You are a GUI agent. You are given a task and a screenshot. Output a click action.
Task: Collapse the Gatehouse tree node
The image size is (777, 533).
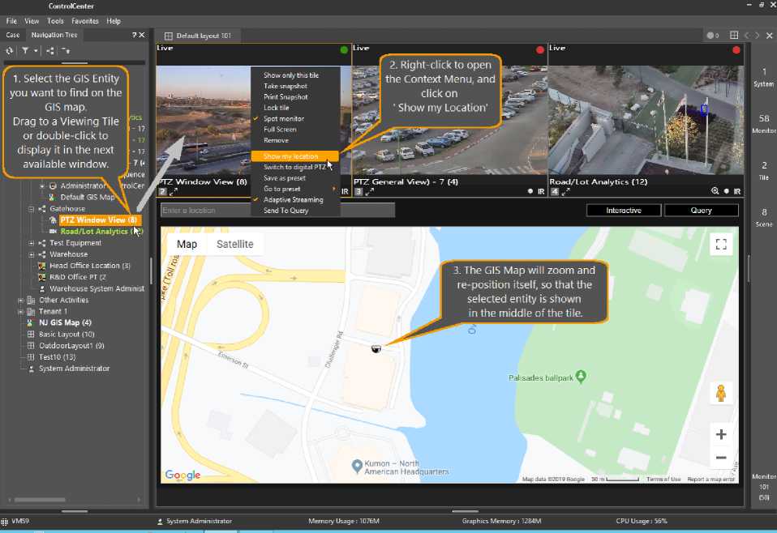pos(32,208)
